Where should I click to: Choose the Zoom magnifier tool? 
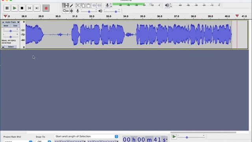[x=64, y=11]
